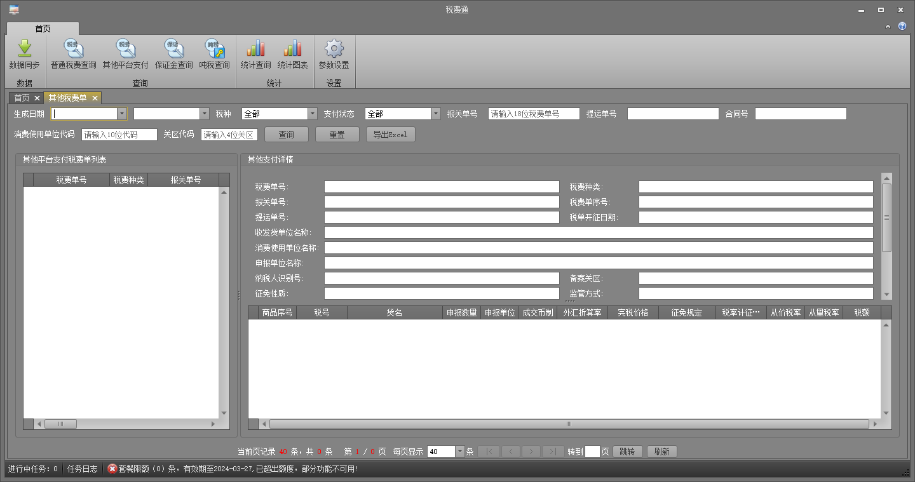Image resolution: width=915 pixels, height=482 pixels.
Task: Open 吨税查询
Action: click(x=214, y=55)
